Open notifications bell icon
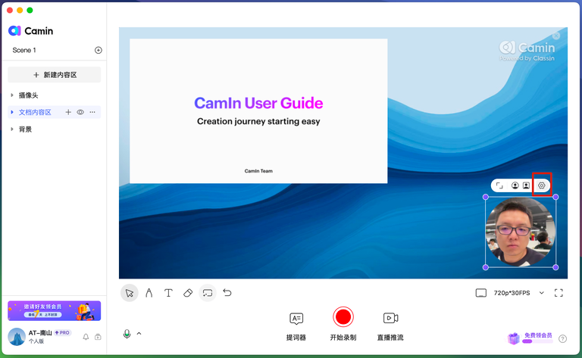 coord(86,337)
